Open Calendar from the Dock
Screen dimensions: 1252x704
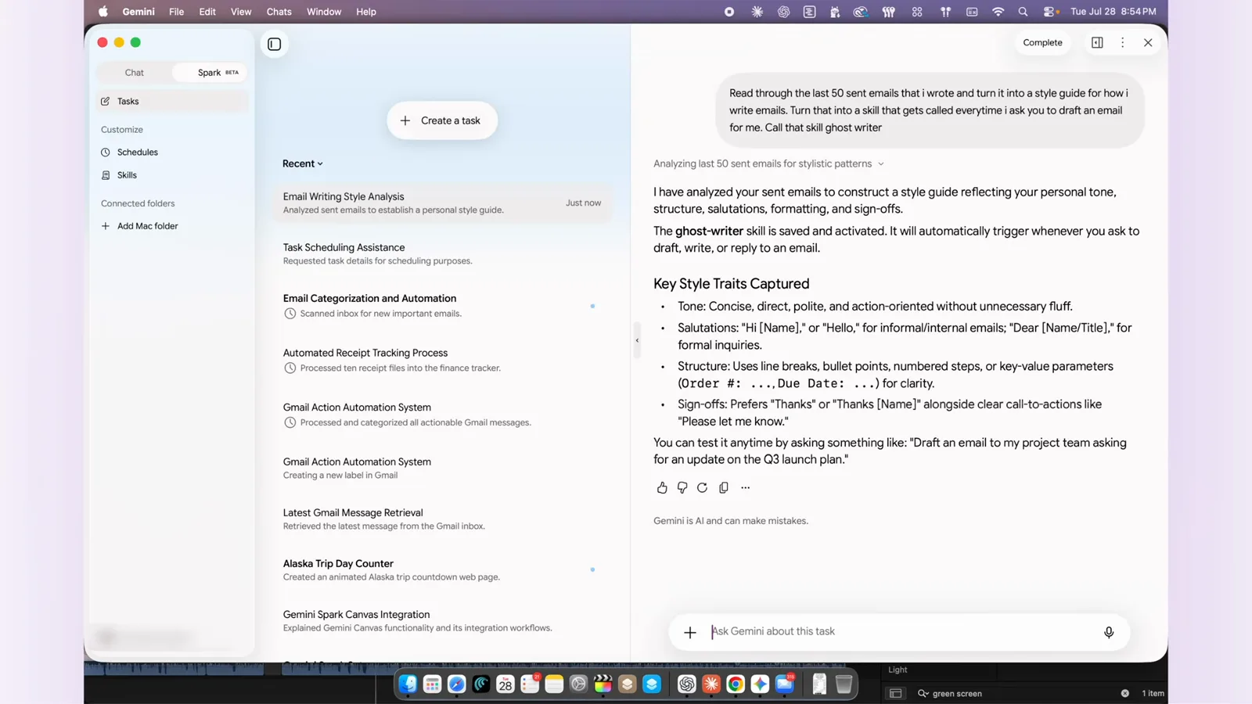coord(505,684)
